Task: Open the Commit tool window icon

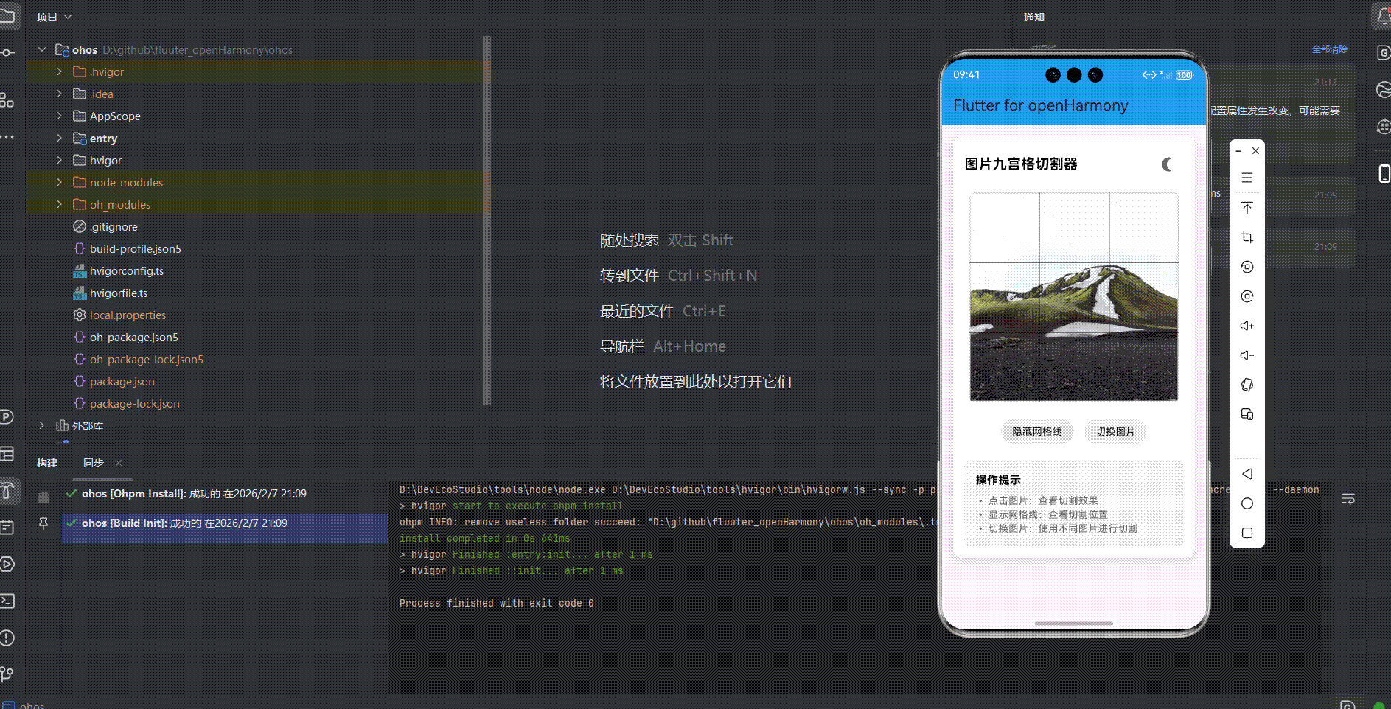Action: pyautogui.click(x=7, y=52)
